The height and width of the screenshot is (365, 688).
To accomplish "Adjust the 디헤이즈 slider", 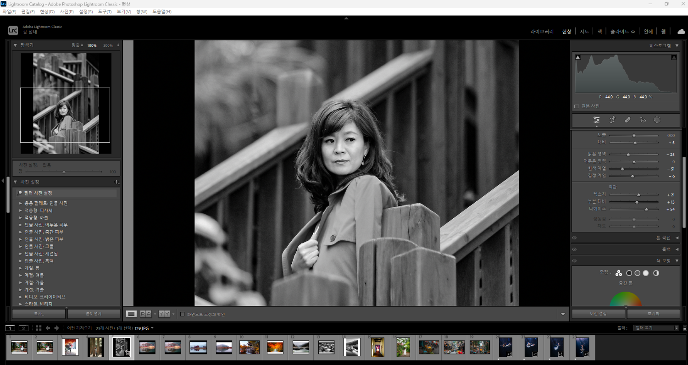I will (x=633, y=209).
